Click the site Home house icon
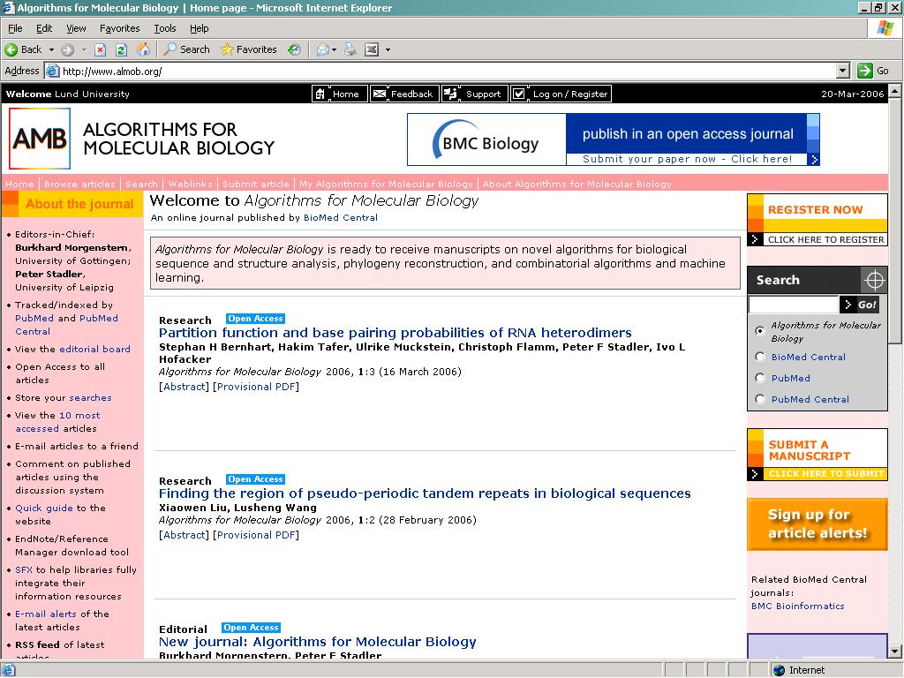904x678 pixels. (320, 94)
